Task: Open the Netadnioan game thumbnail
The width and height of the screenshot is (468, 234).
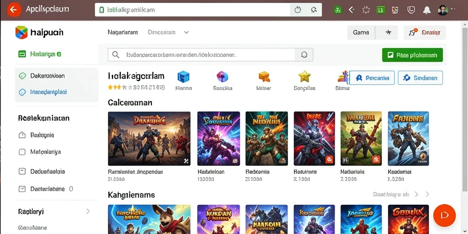Action: click(218, 138)
